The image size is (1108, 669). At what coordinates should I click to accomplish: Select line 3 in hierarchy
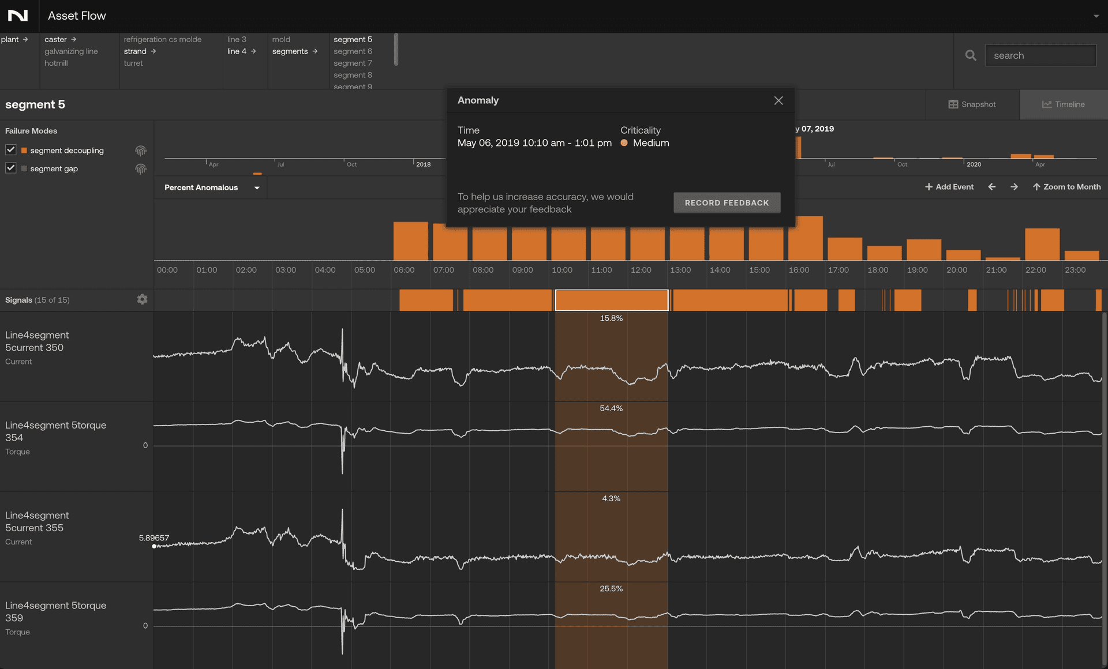click(x=237, y=39)
